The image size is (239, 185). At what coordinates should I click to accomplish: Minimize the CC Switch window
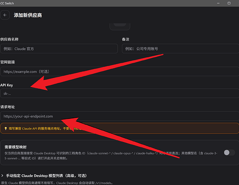[218, 3]
